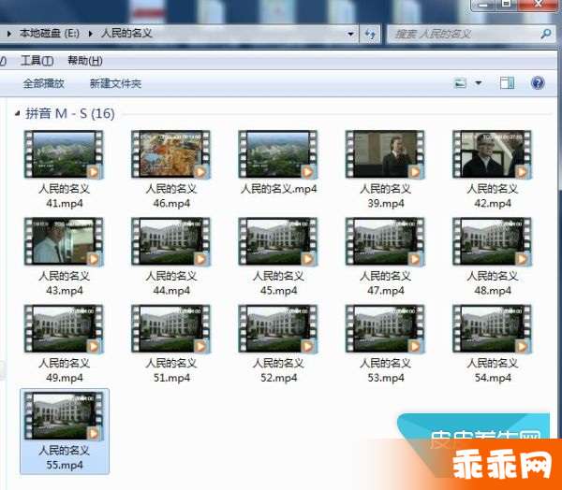This screenshot has height=490, width=562.
Task: Click the refresh address bar button
Action: pyautogui.click(x=370, y=34)
